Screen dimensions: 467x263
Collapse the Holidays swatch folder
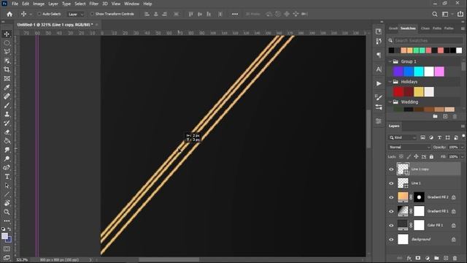390,82
